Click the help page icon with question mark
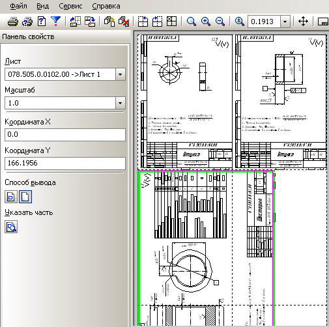 (x=42, y=21)
